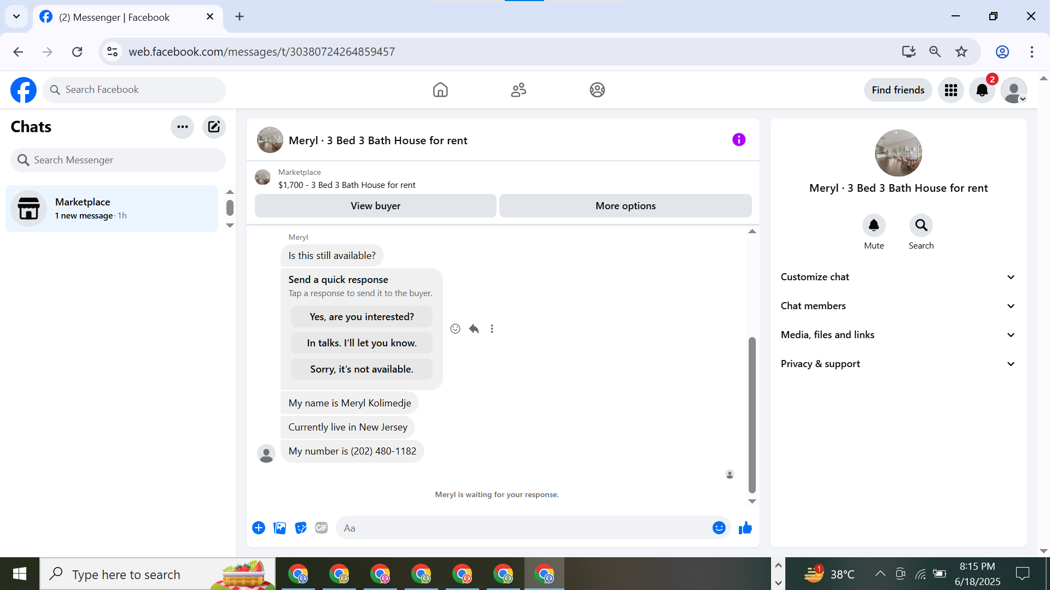Click View buyer button
Screen dimensions: 1050x590
point(376,206)
